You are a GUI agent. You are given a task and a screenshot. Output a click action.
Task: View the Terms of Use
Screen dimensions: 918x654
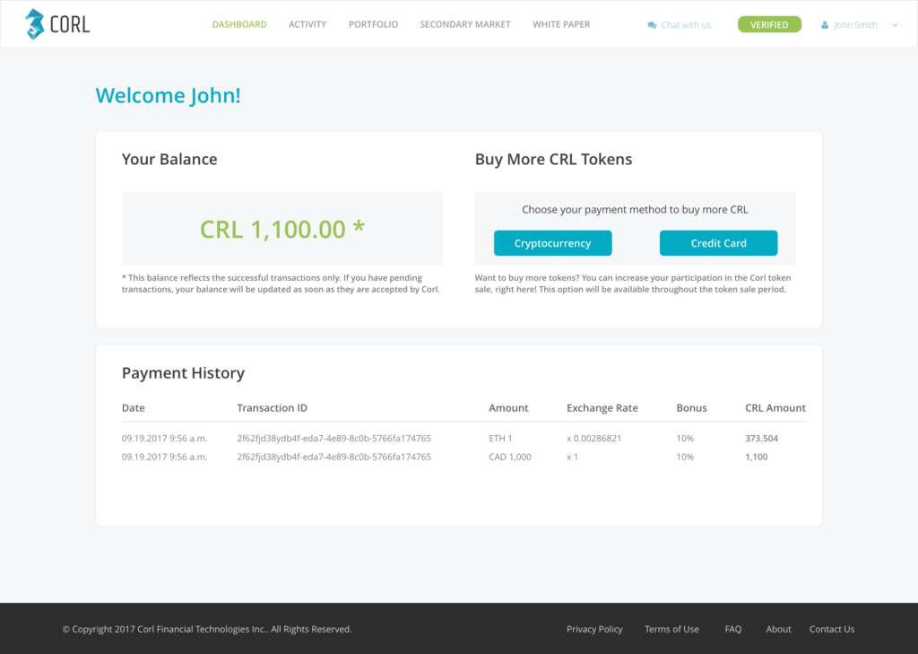(x=671, y=629)
